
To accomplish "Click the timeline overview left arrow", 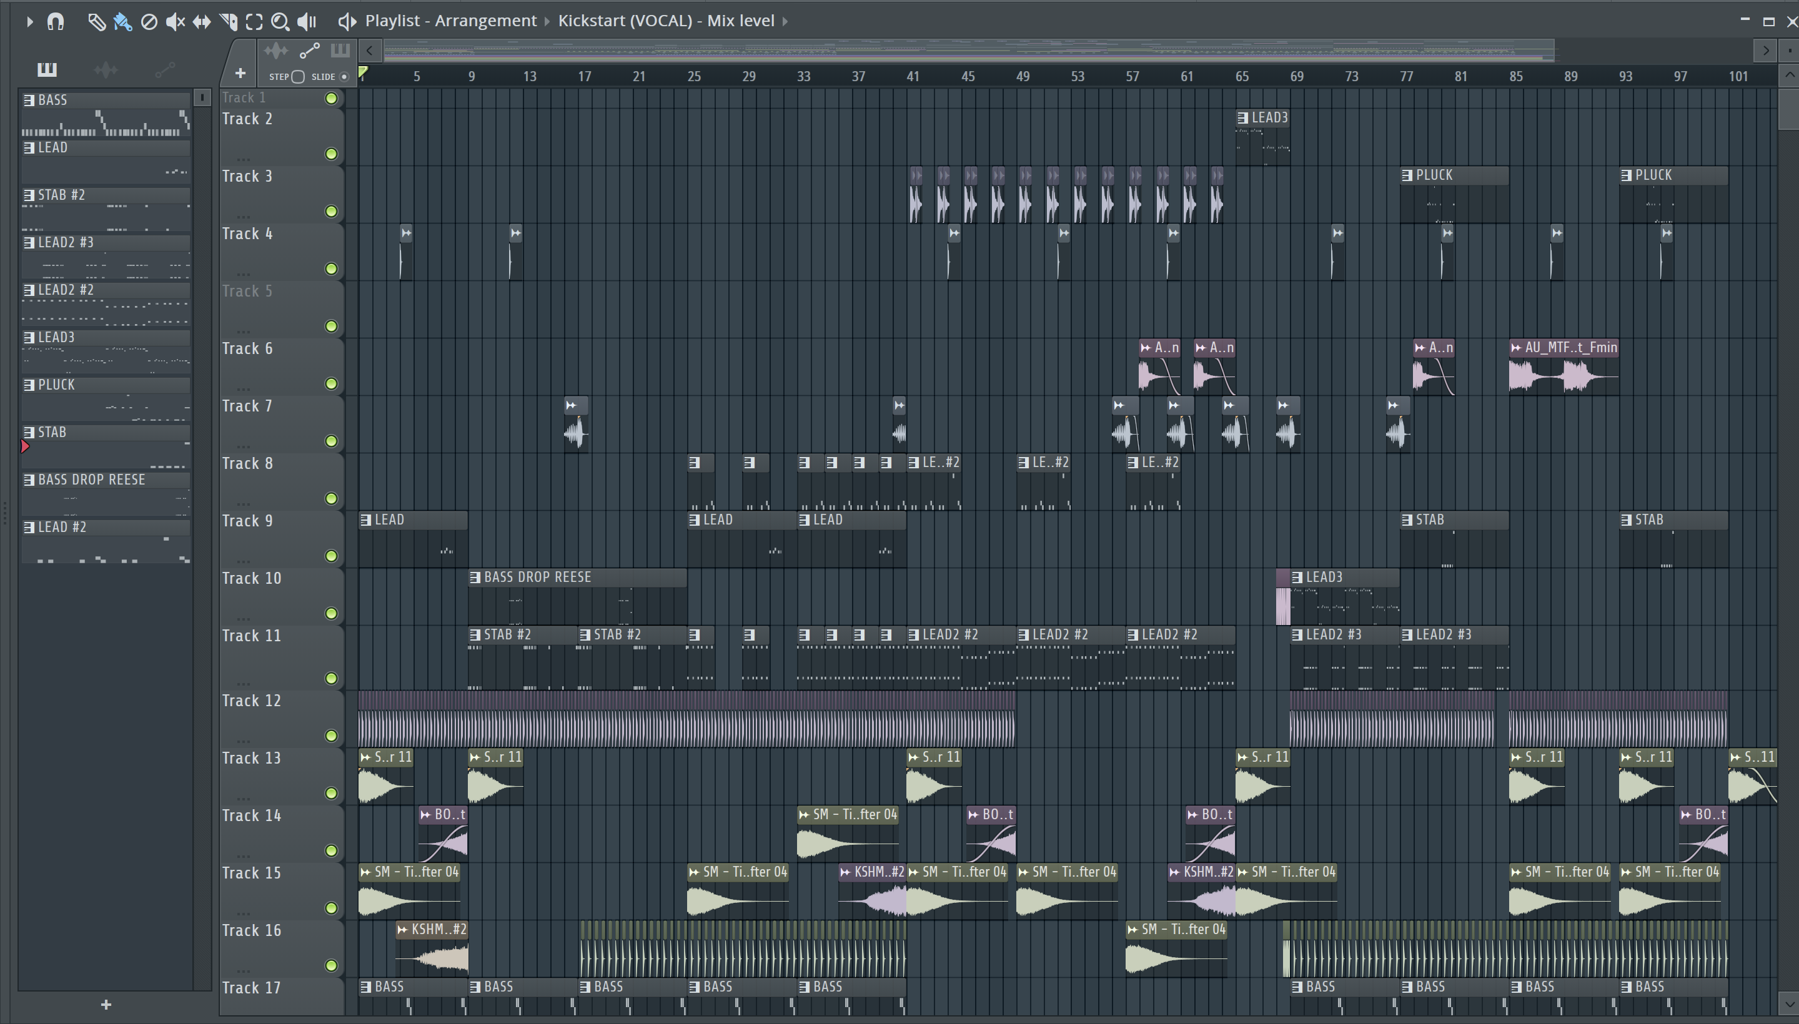I will point(370,51).
